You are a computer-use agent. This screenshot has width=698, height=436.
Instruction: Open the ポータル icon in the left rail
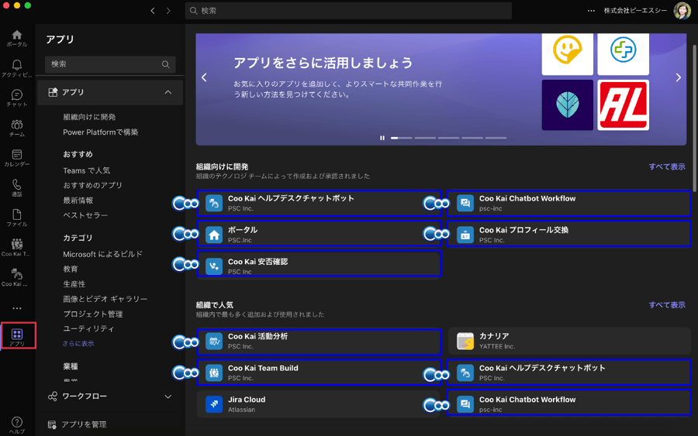17,38
